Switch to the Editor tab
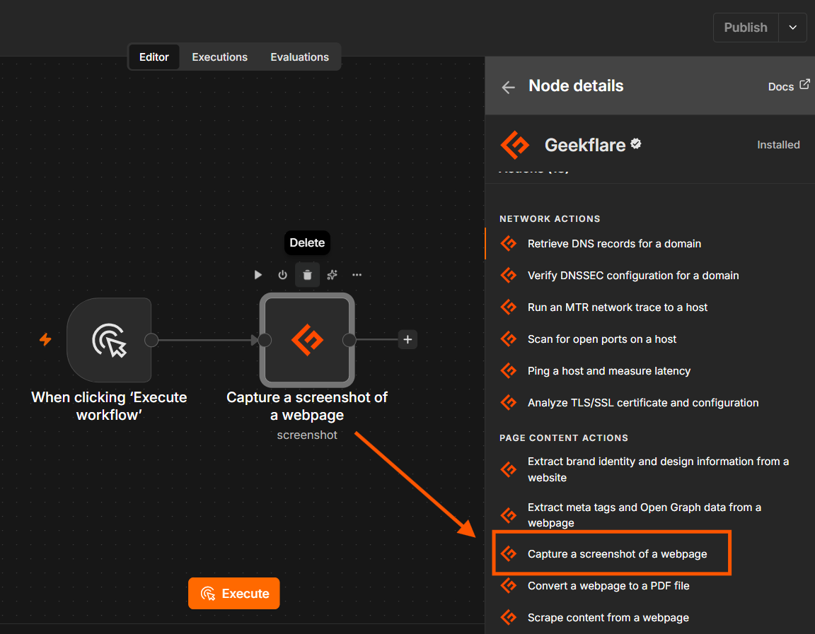Viewport: 815px width, 634px height. click(154, 57)
